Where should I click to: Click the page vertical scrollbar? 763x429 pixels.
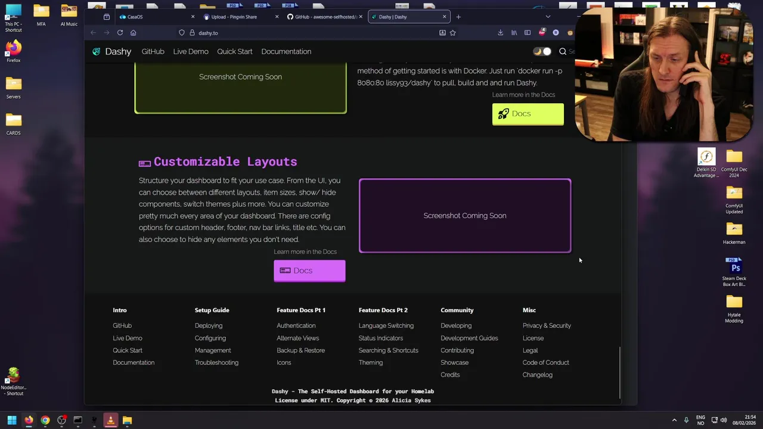[620, 372]
